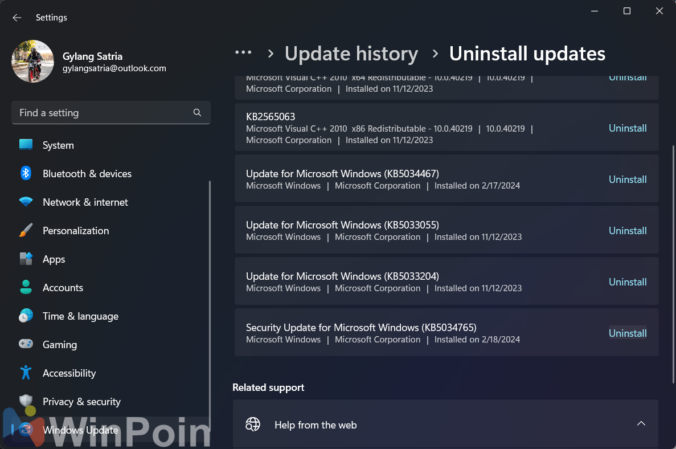Click the System monitor icon in sidebar
676x449 pixels.
tap(26, 145)
